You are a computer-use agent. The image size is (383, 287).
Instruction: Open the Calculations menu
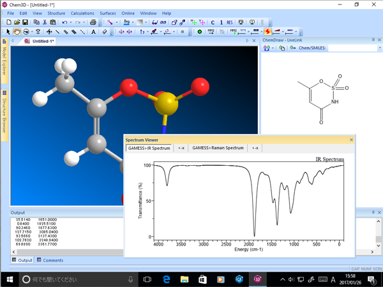(82, 13)
